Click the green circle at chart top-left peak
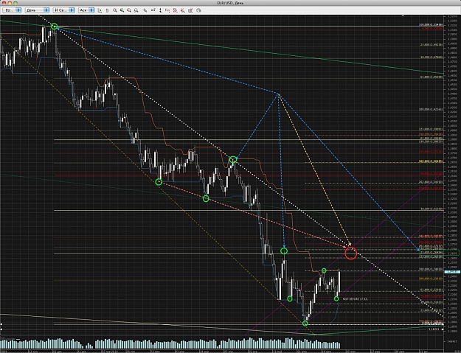This screenshot has height=353, width=461. (x=54, y=26)
